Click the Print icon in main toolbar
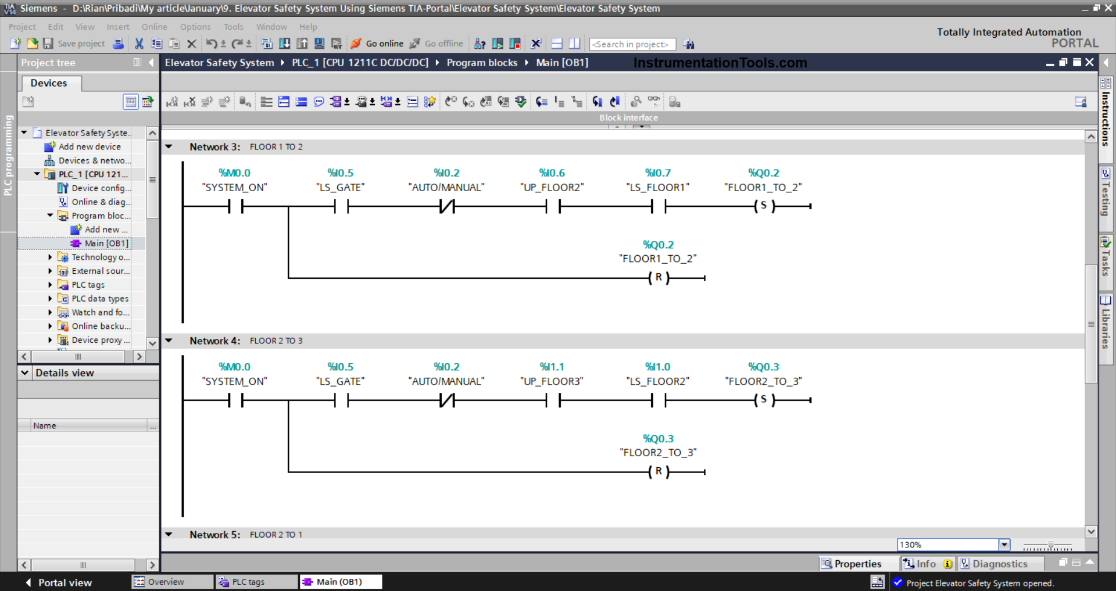The height and width of the screenshot is (591, 1116). [118, 44]
